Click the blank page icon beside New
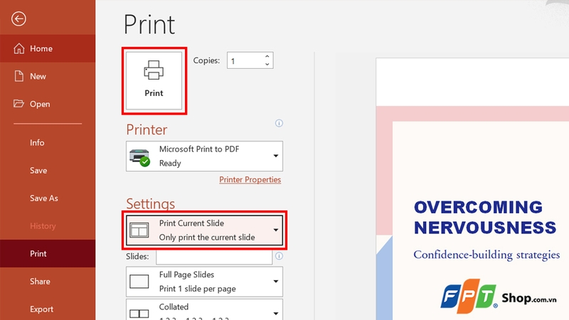 [19, 76]
